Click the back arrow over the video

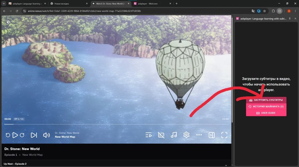pos(9,22)
